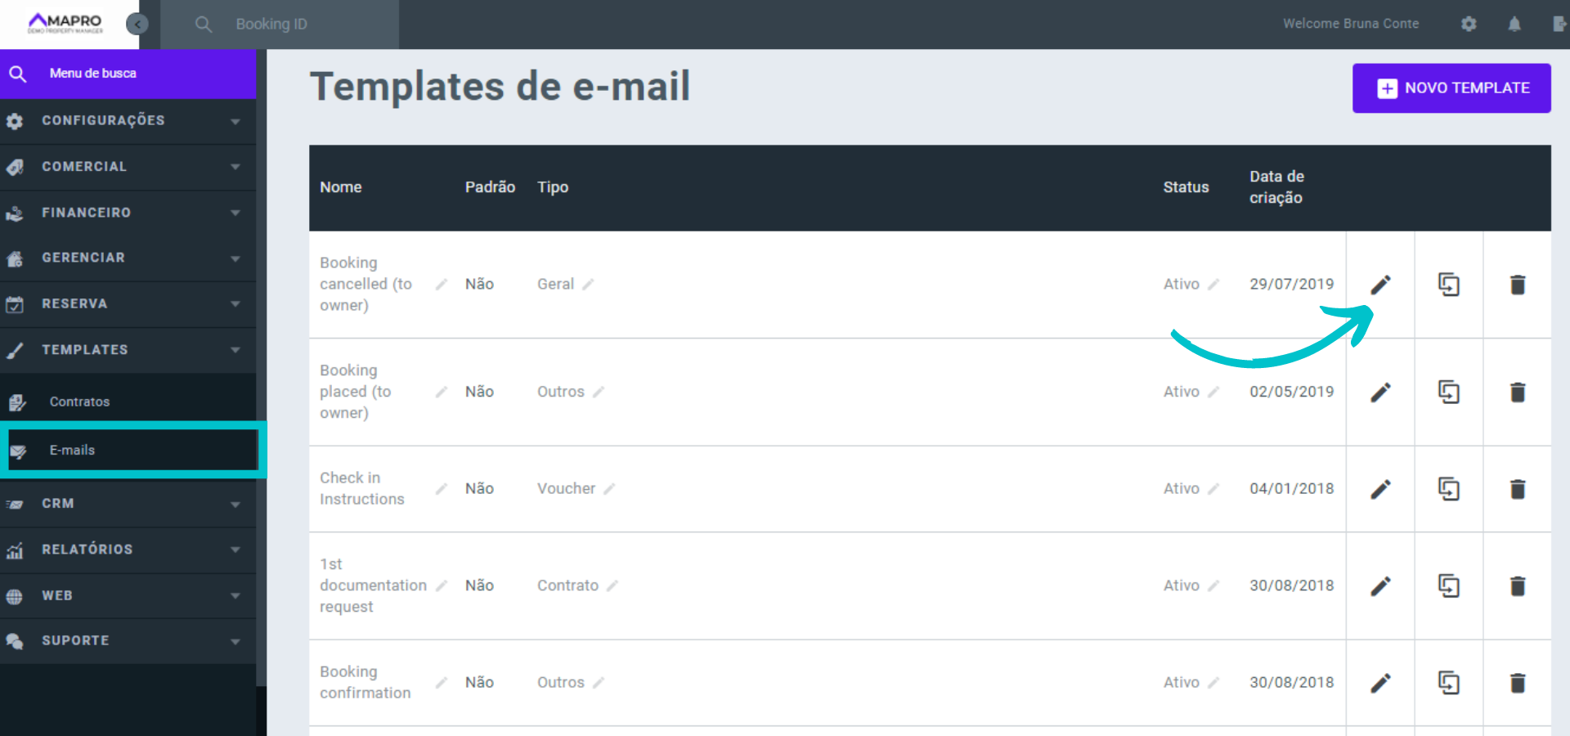1570x736 pixels.
Task: Edit the Voucher type of Check in Instructions
Action: [x=609, y=488]
